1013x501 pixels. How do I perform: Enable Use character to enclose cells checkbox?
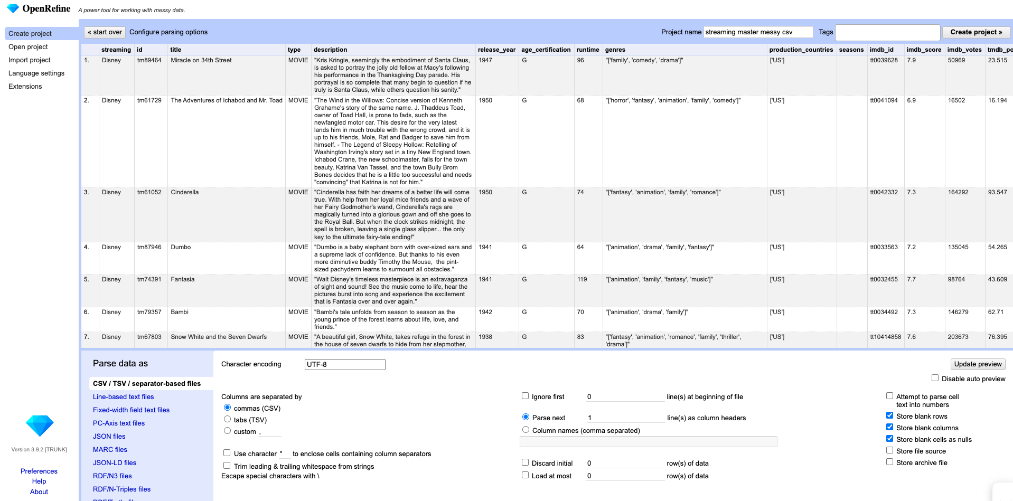click(227, 453)
